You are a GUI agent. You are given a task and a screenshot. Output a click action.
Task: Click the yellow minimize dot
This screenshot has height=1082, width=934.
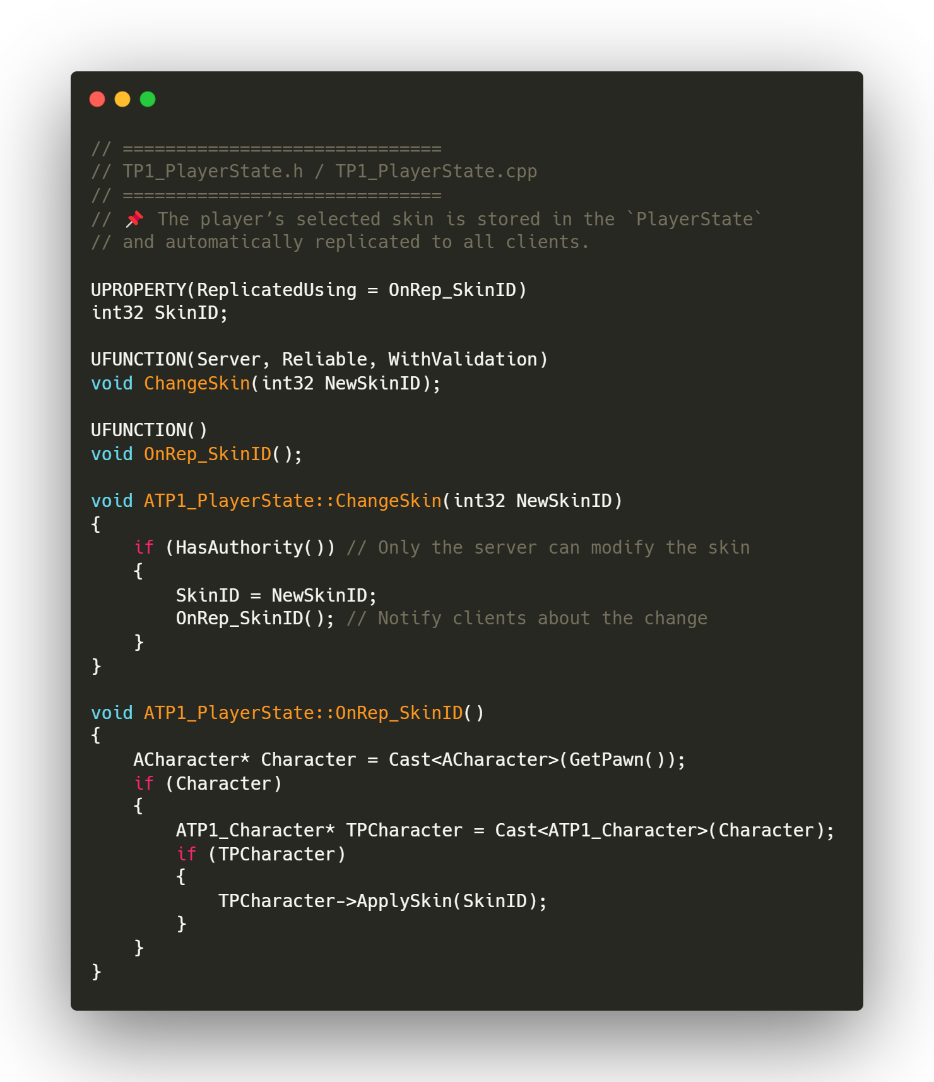(122, 99)
